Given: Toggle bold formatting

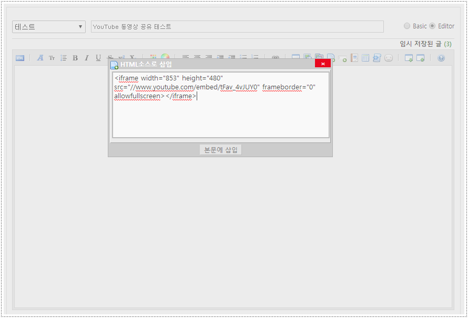Looking at the screenshot, I should pos(75,58).
